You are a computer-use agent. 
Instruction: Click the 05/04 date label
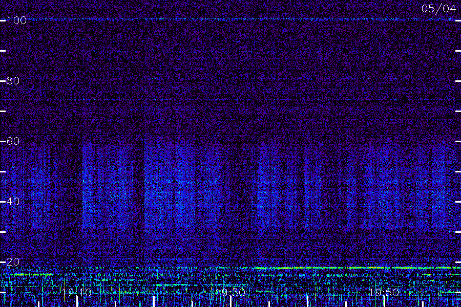click(438, 9)
